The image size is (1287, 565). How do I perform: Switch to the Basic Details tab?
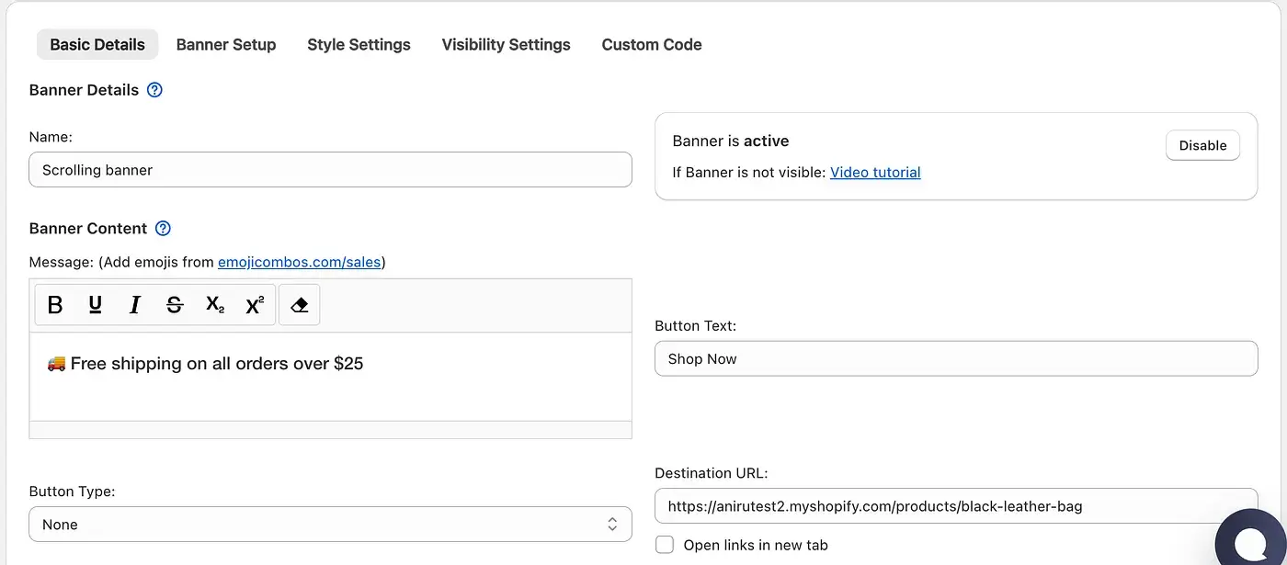click(x=97, y=44)
